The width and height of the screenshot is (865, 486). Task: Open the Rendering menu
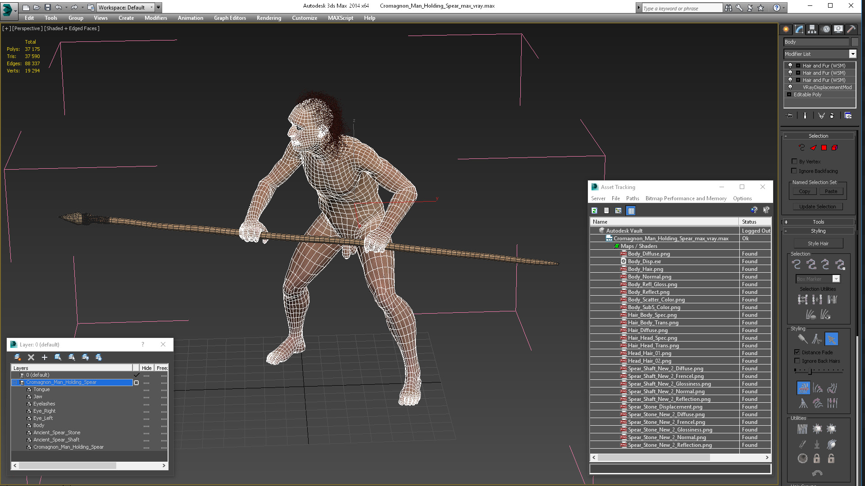(269, 18)
